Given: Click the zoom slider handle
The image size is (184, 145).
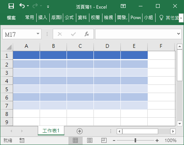Looking at the screenshot, I should pyautogui.click(x=135, y=141).
